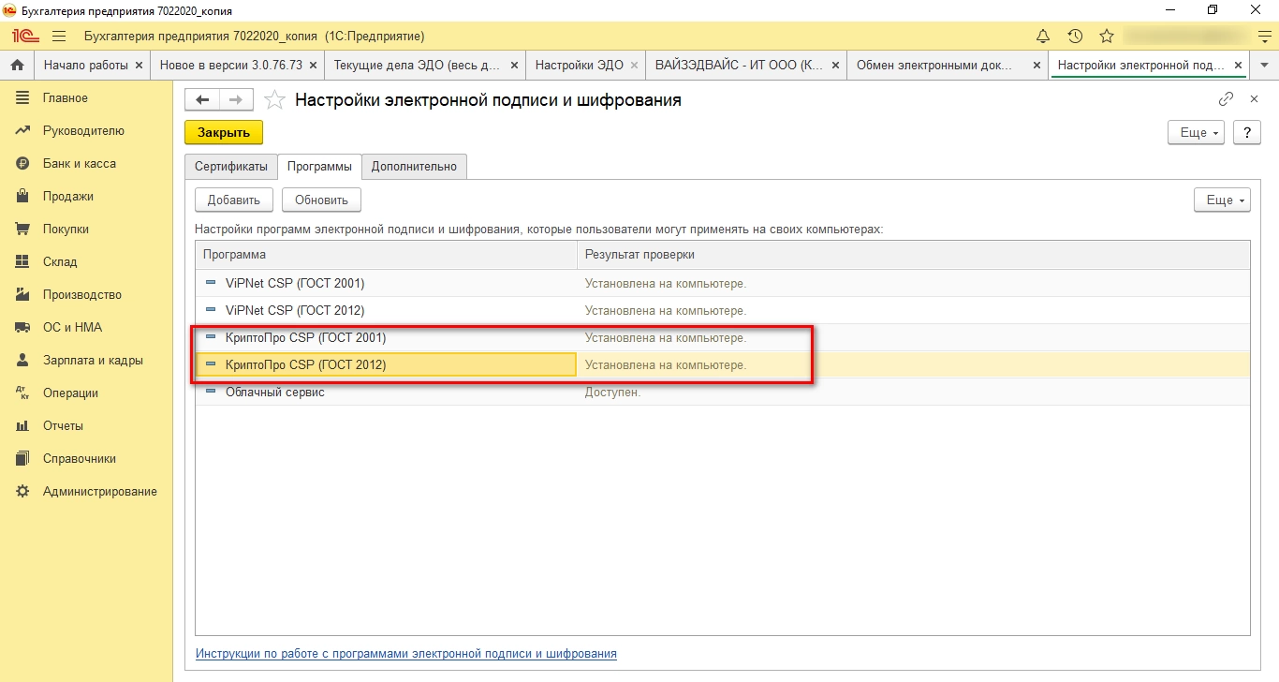
Task: Open instructions link for signature programs
Action: [405, 653]
